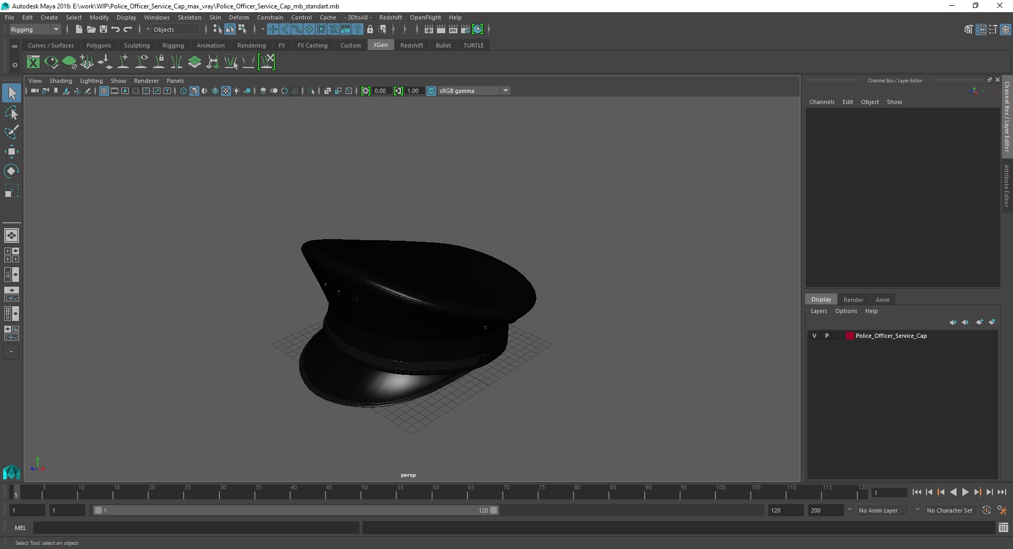The height and width of the screenshot is (549, 1013).
Task: Open the Rigging menu set dropdown
Action: pos(35,30)
